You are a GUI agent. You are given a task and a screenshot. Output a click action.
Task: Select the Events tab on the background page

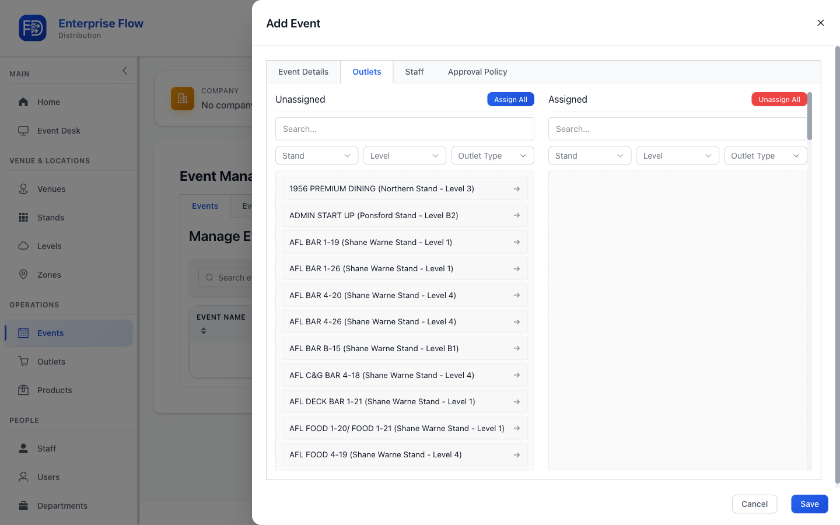205,206
